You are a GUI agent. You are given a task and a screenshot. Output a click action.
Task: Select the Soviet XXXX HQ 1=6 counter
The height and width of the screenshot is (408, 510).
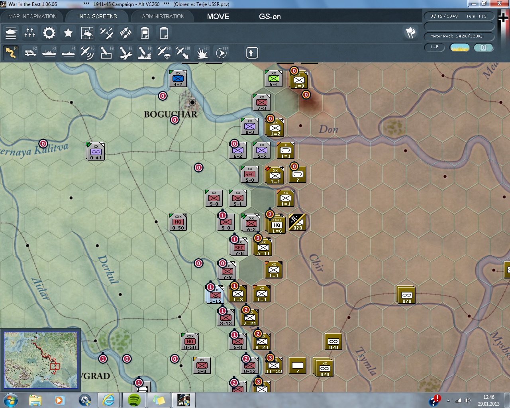pyautogui.click(x=277, y=224)
